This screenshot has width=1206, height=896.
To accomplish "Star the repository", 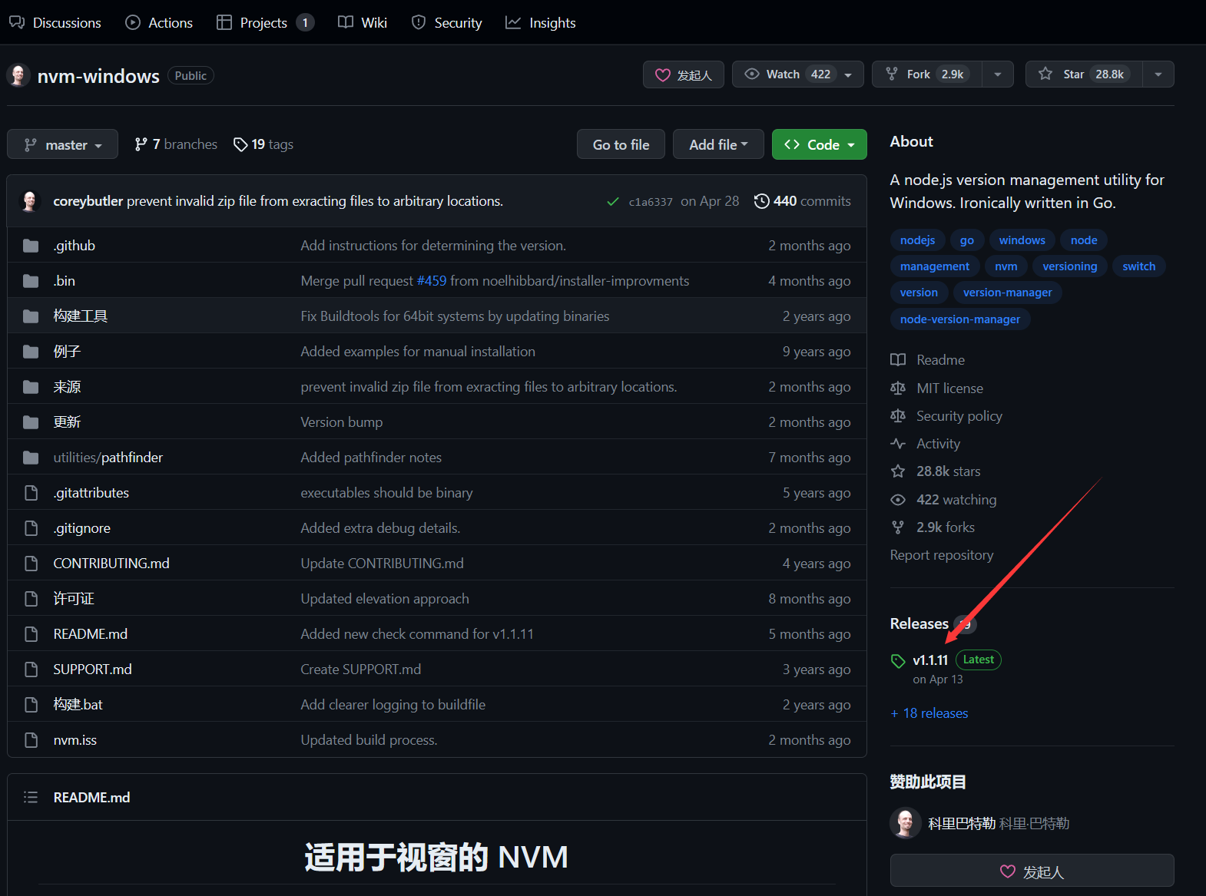I will (1084, 74).
